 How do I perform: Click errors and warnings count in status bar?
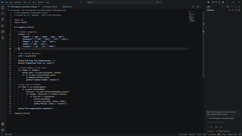pos(9,135)
